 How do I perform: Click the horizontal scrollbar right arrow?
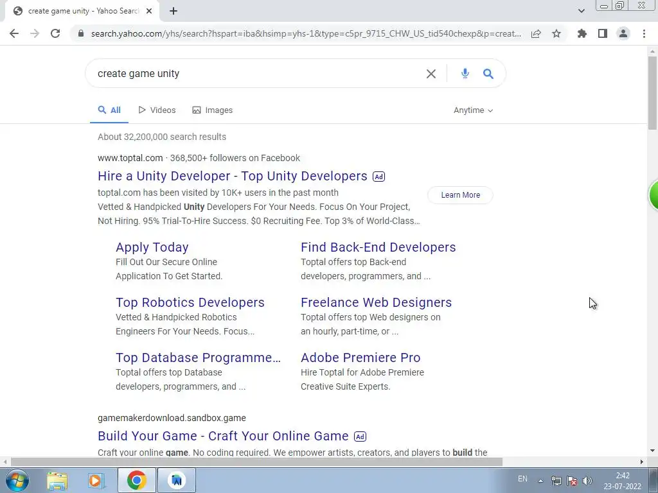[642, 462]
